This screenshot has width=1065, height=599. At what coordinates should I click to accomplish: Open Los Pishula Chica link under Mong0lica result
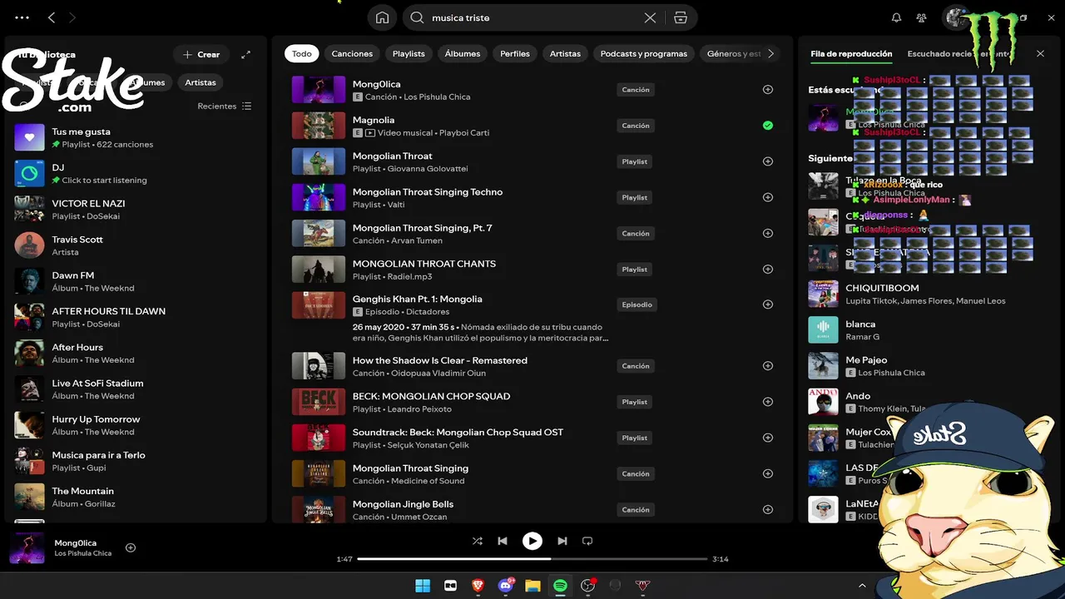coord(437,97)
